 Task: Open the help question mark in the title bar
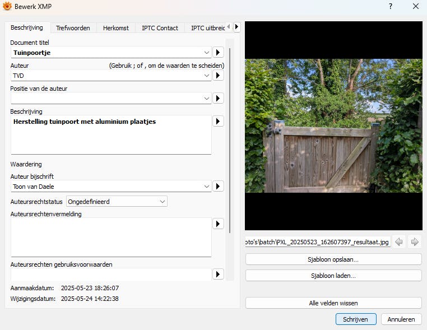(x=391, y=6)
